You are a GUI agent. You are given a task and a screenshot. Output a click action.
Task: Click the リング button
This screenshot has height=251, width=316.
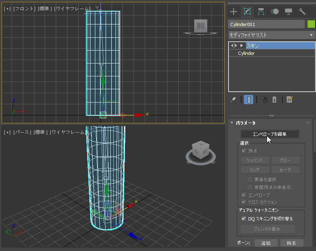pos(255,169)
